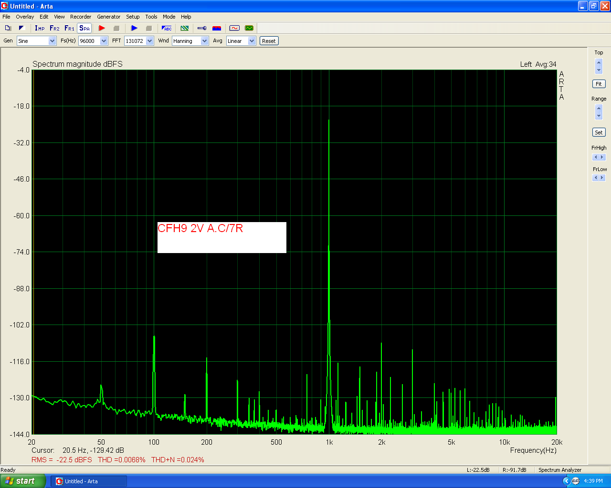
Task: Click the 4:39 PM system clock
Action: pos(593,481)
